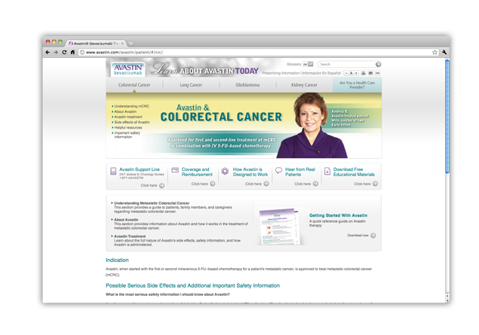Open a new browser tab
Screen dimensions: 479x335
pyautogui.click(x=130, y=44)
